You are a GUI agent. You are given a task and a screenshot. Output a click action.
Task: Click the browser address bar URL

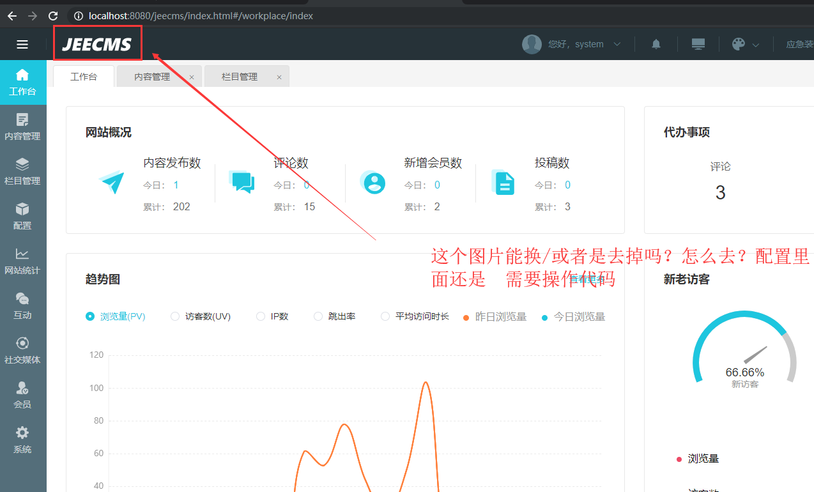click(201, 16)
